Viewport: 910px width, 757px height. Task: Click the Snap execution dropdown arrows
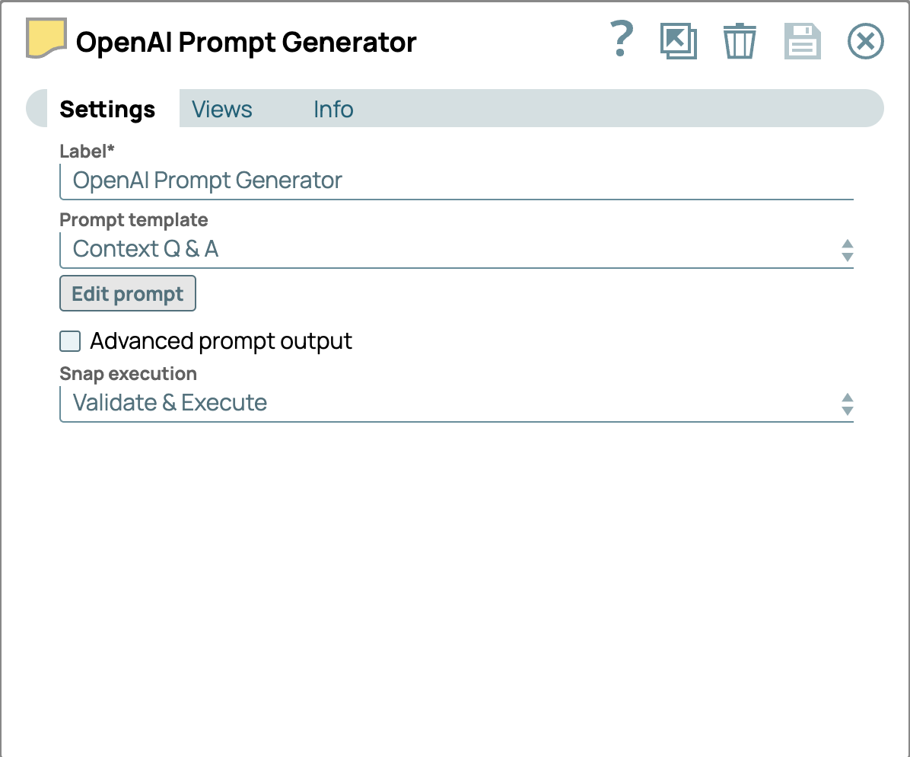click(x=847, y=404)
